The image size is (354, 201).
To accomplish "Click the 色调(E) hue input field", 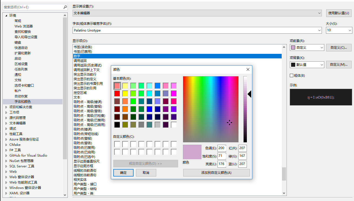I will tap(222, 148).
